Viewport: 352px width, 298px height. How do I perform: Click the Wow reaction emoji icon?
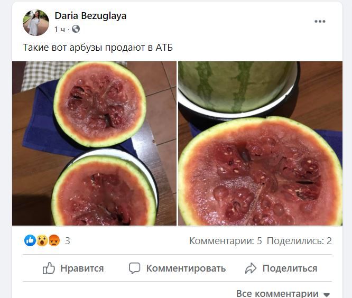(42, 240)
